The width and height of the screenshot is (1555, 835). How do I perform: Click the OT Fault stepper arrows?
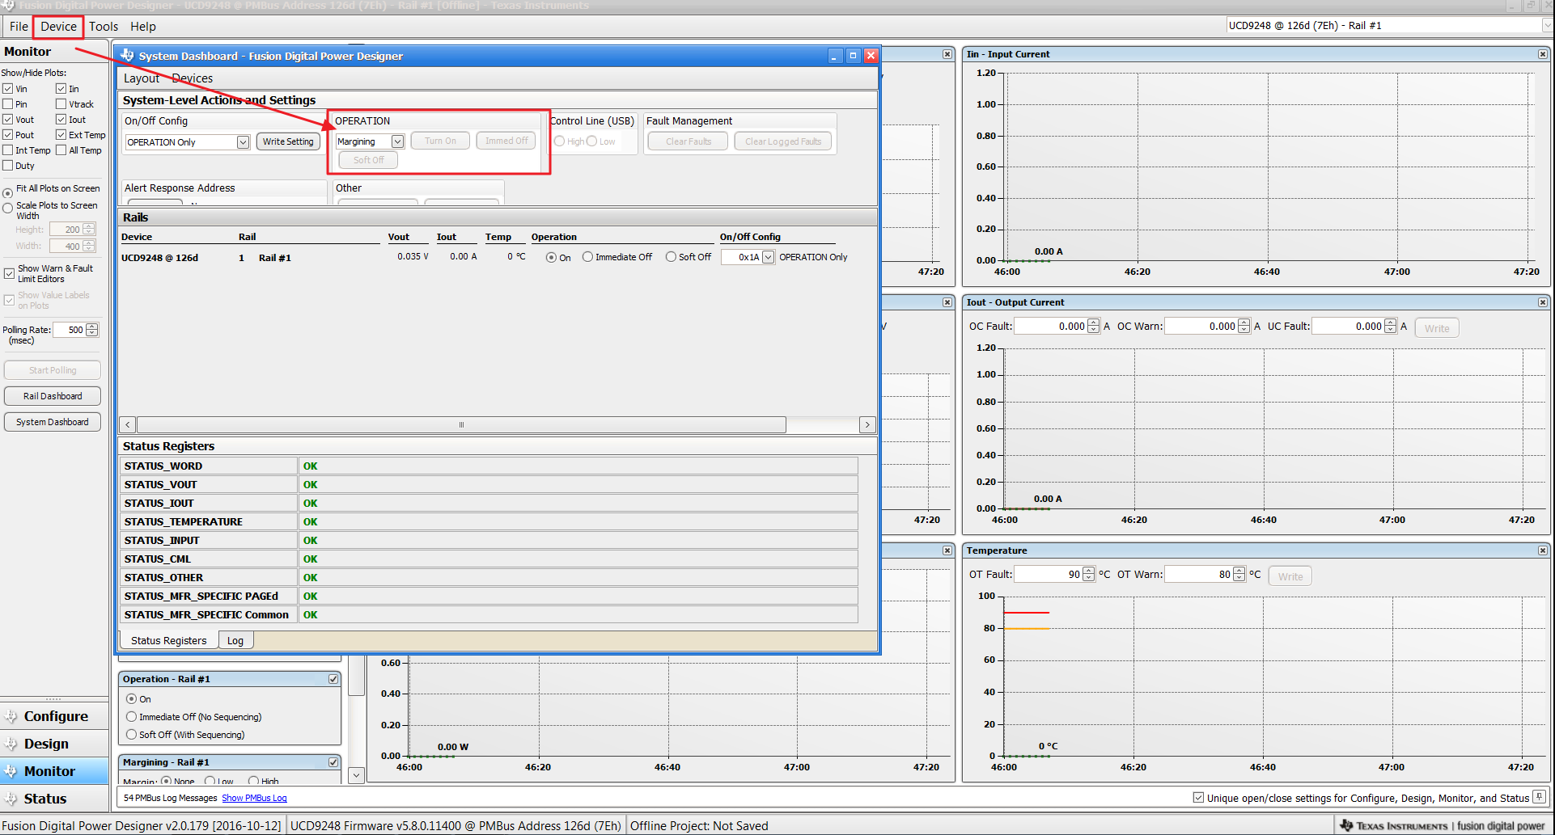click(1089, 575)
